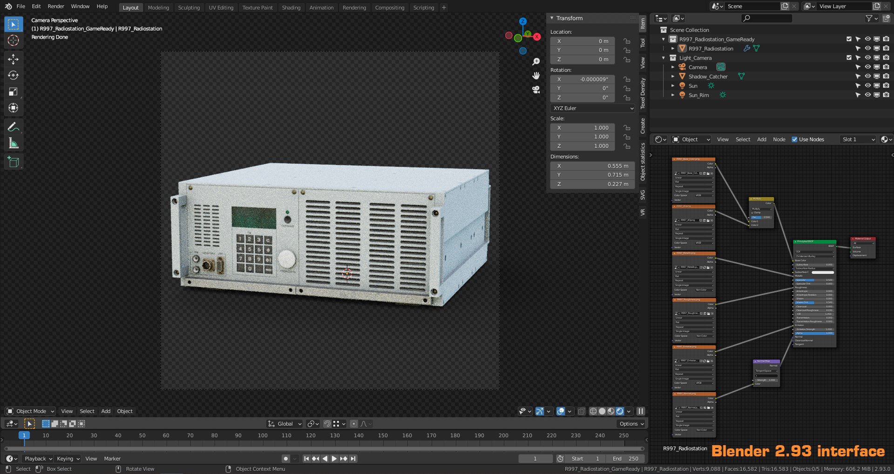This screenshot has height=474, width=894.
Task: Toggle R997_Radiostation_GameReady collection exclude checkbox
Action: (x=849, y=39)
